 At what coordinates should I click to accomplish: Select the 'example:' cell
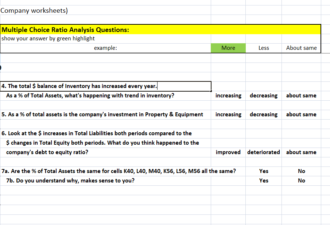pos(105,48)
